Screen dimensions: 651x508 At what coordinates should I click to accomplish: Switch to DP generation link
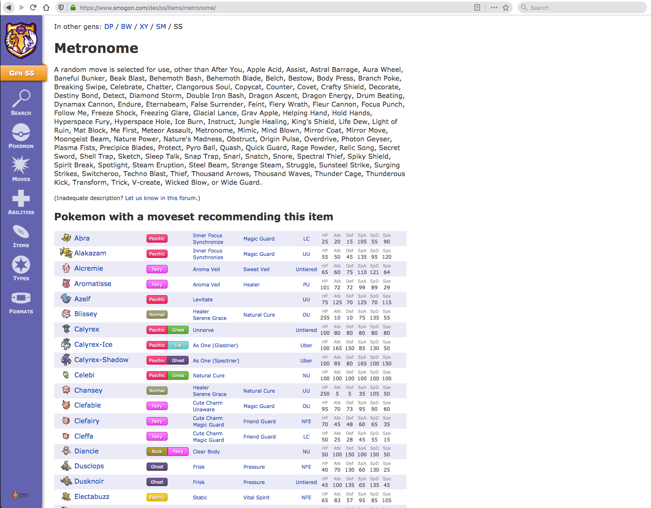point(109,26)
